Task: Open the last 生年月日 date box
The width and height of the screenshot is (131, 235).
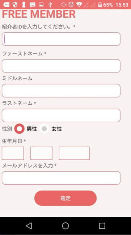Action: coord(74,153)
